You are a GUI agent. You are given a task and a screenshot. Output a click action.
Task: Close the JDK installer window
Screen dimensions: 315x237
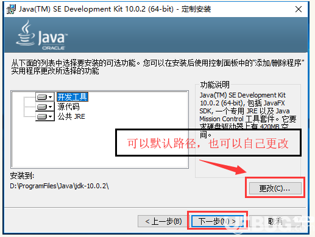(299, 9)
